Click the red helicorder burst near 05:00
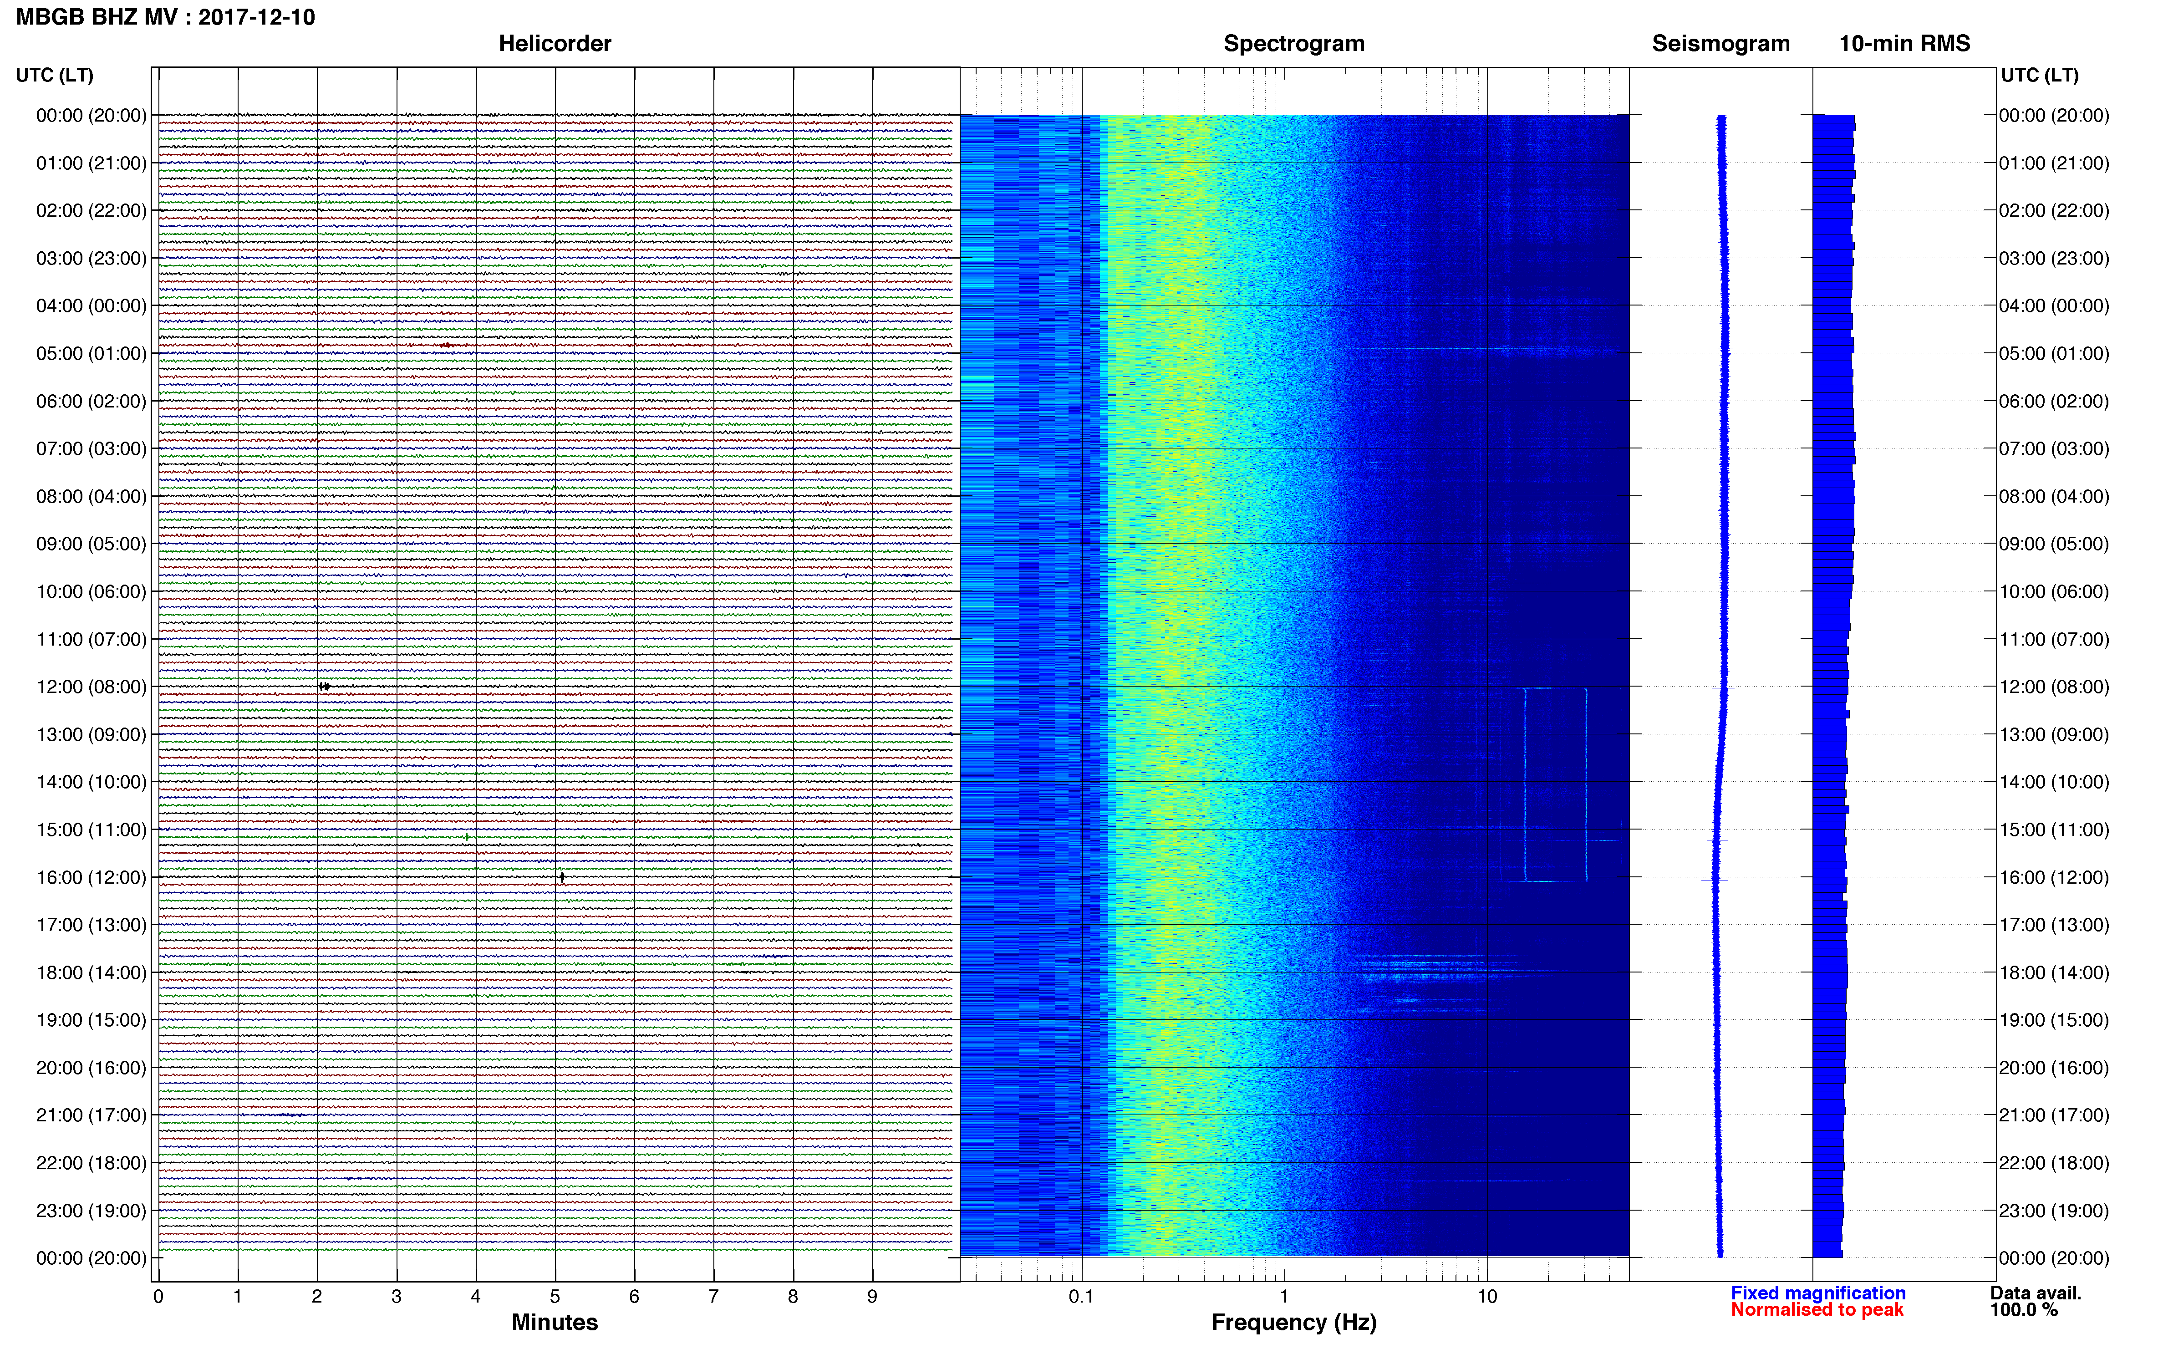This screenshot has width=2158, height=1349. pos(448,344)
